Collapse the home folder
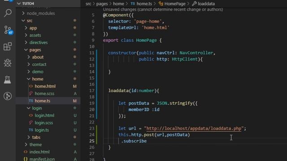 point(38,79)
